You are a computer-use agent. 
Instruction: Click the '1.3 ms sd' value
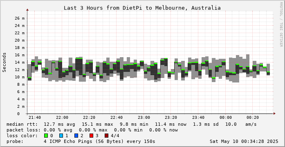click(x=206, y=125)
